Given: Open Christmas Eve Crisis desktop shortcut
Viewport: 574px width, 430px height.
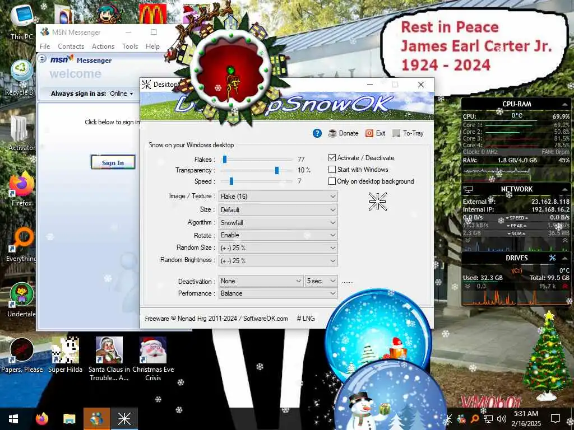Looking at the screenshot, I should (153, 359).
